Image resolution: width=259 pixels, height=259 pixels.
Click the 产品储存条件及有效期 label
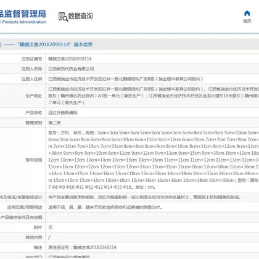21,217
